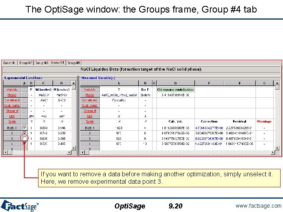Image resolution: width=283 pixels, height=212 pixels.
Task: Switch to the Group #2 tab
Action: [26, 63]
